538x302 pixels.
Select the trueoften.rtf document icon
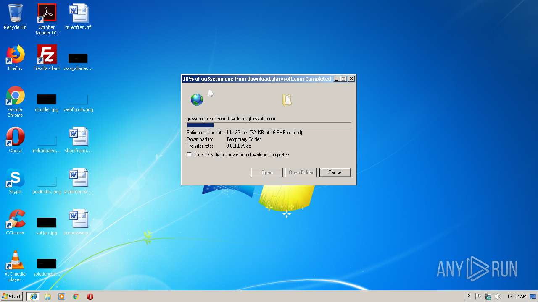[78, 17]
